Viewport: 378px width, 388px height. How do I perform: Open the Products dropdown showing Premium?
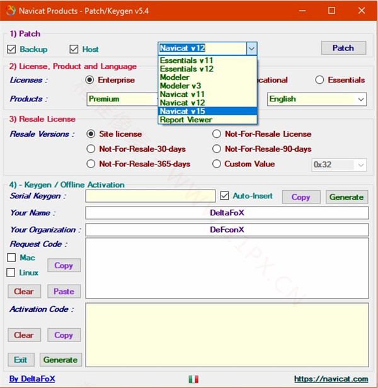[122, 99]
